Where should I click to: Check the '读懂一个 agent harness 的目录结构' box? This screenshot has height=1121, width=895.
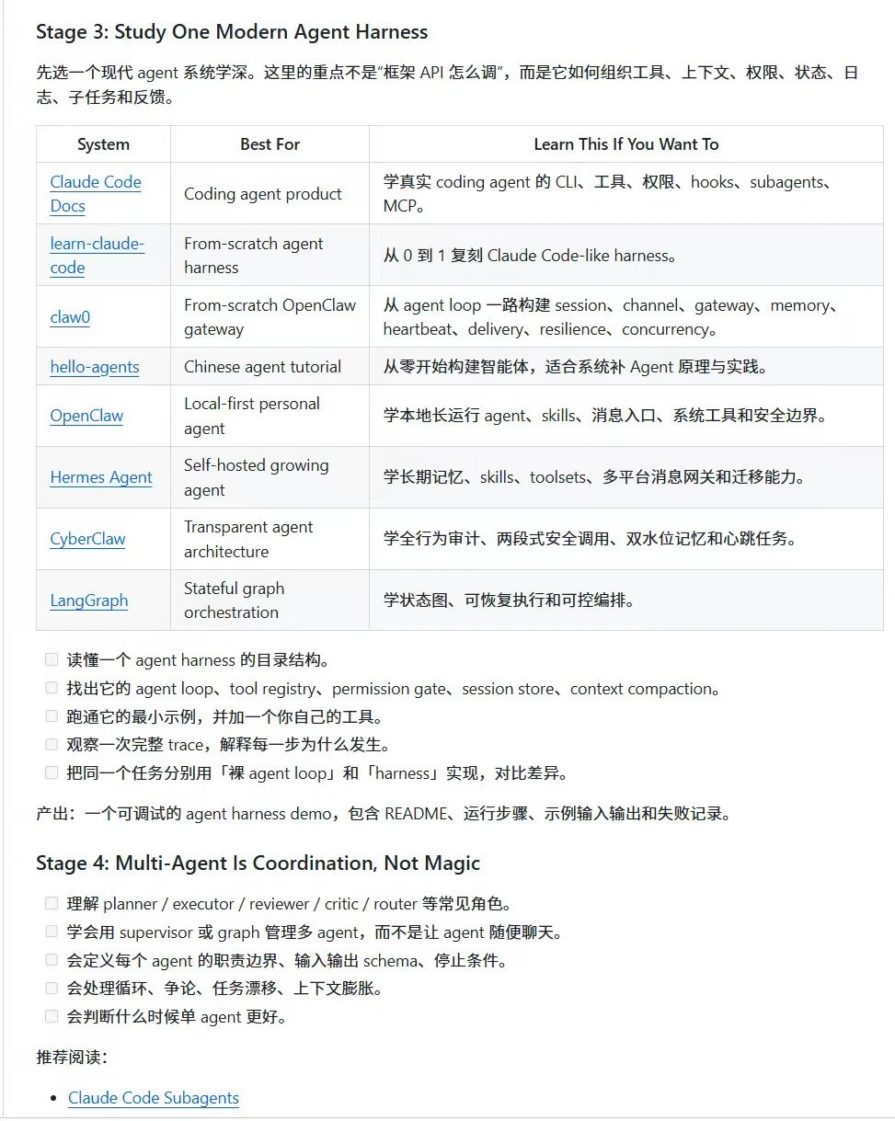click(52, 659)
